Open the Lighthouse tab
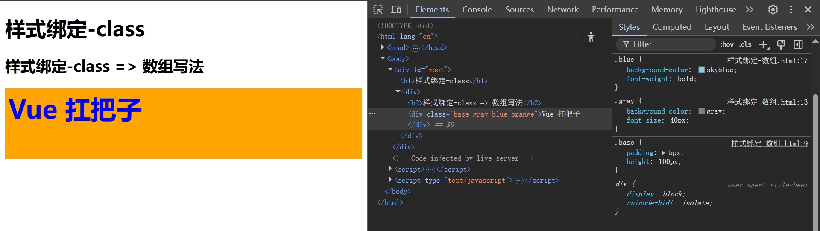Viewport: 820px width, 231px height. point(716,9)
